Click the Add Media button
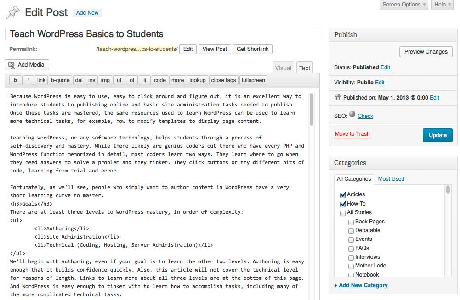This screenshot has height=300, width=460. (27, 65)
